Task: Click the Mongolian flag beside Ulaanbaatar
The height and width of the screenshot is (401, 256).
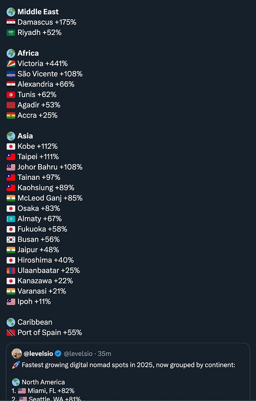Action: tap(11, 270)
